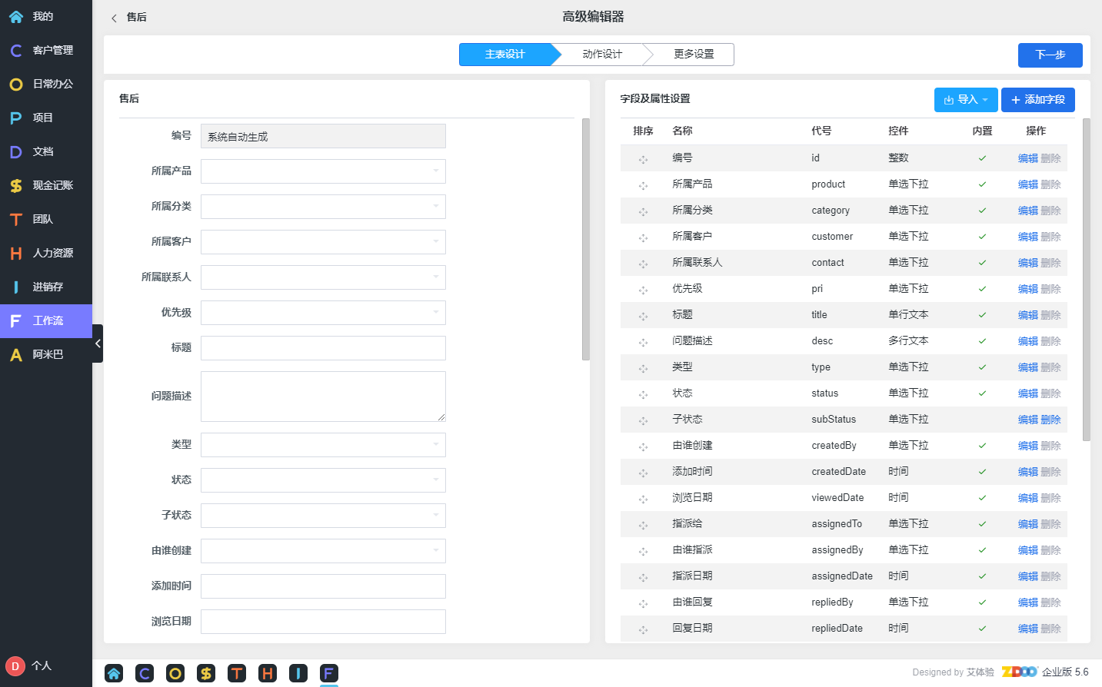Click the 添加字段 button
1102x687 pixels.
(1038, 100)
